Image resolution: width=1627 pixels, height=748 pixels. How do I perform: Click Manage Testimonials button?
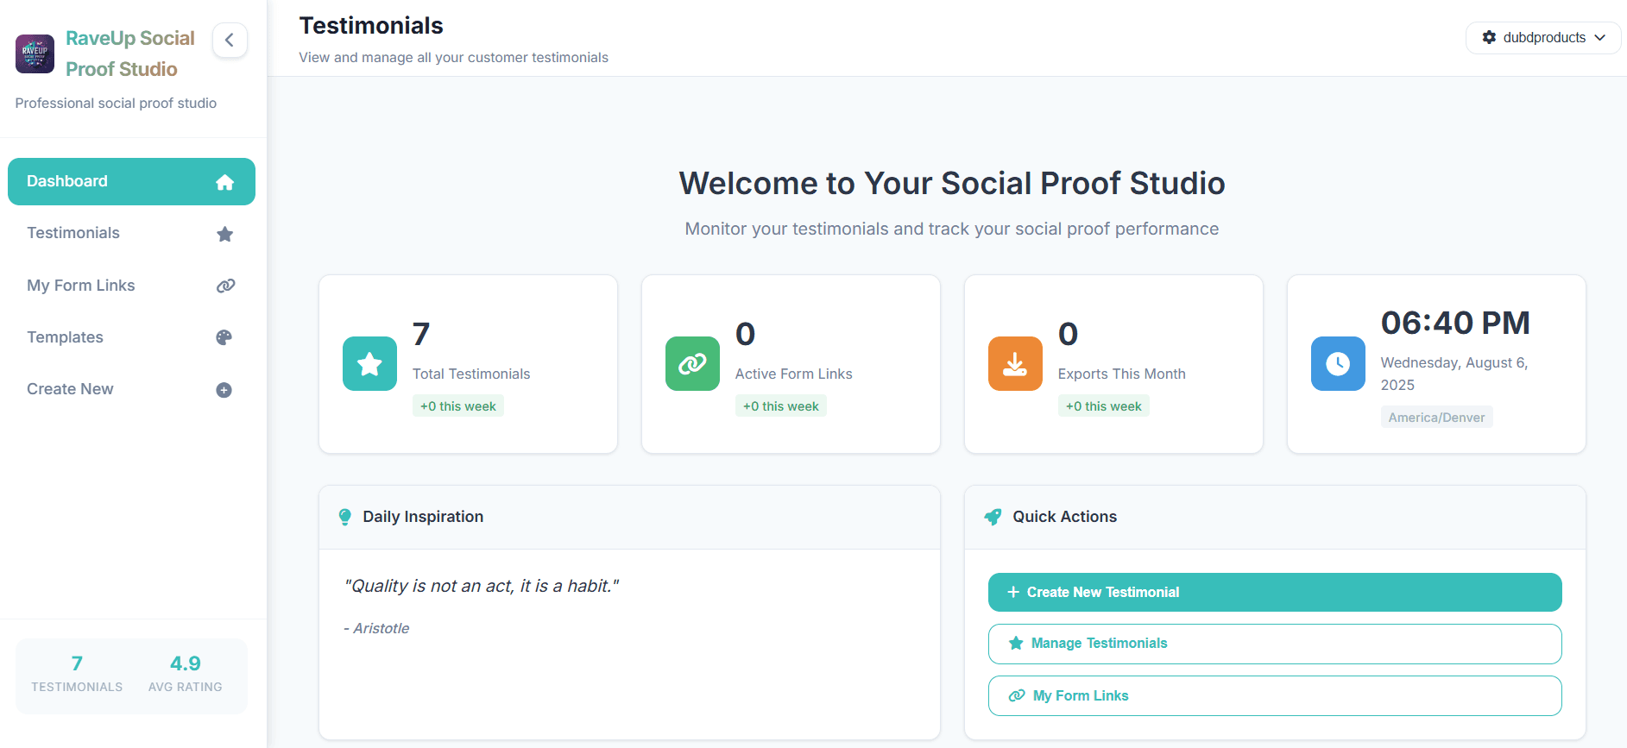pos(1275,644)
